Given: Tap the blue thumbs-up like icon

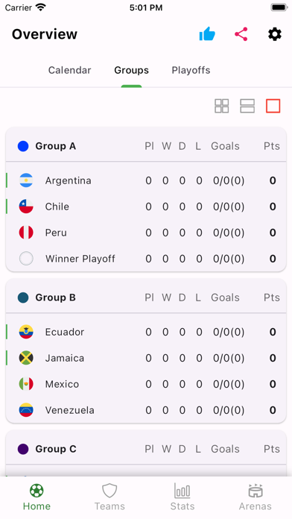Looking at the screenshot, I should 207,34.
